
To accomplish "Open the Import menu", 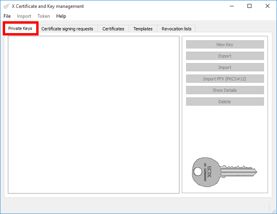I will point(24,16).
